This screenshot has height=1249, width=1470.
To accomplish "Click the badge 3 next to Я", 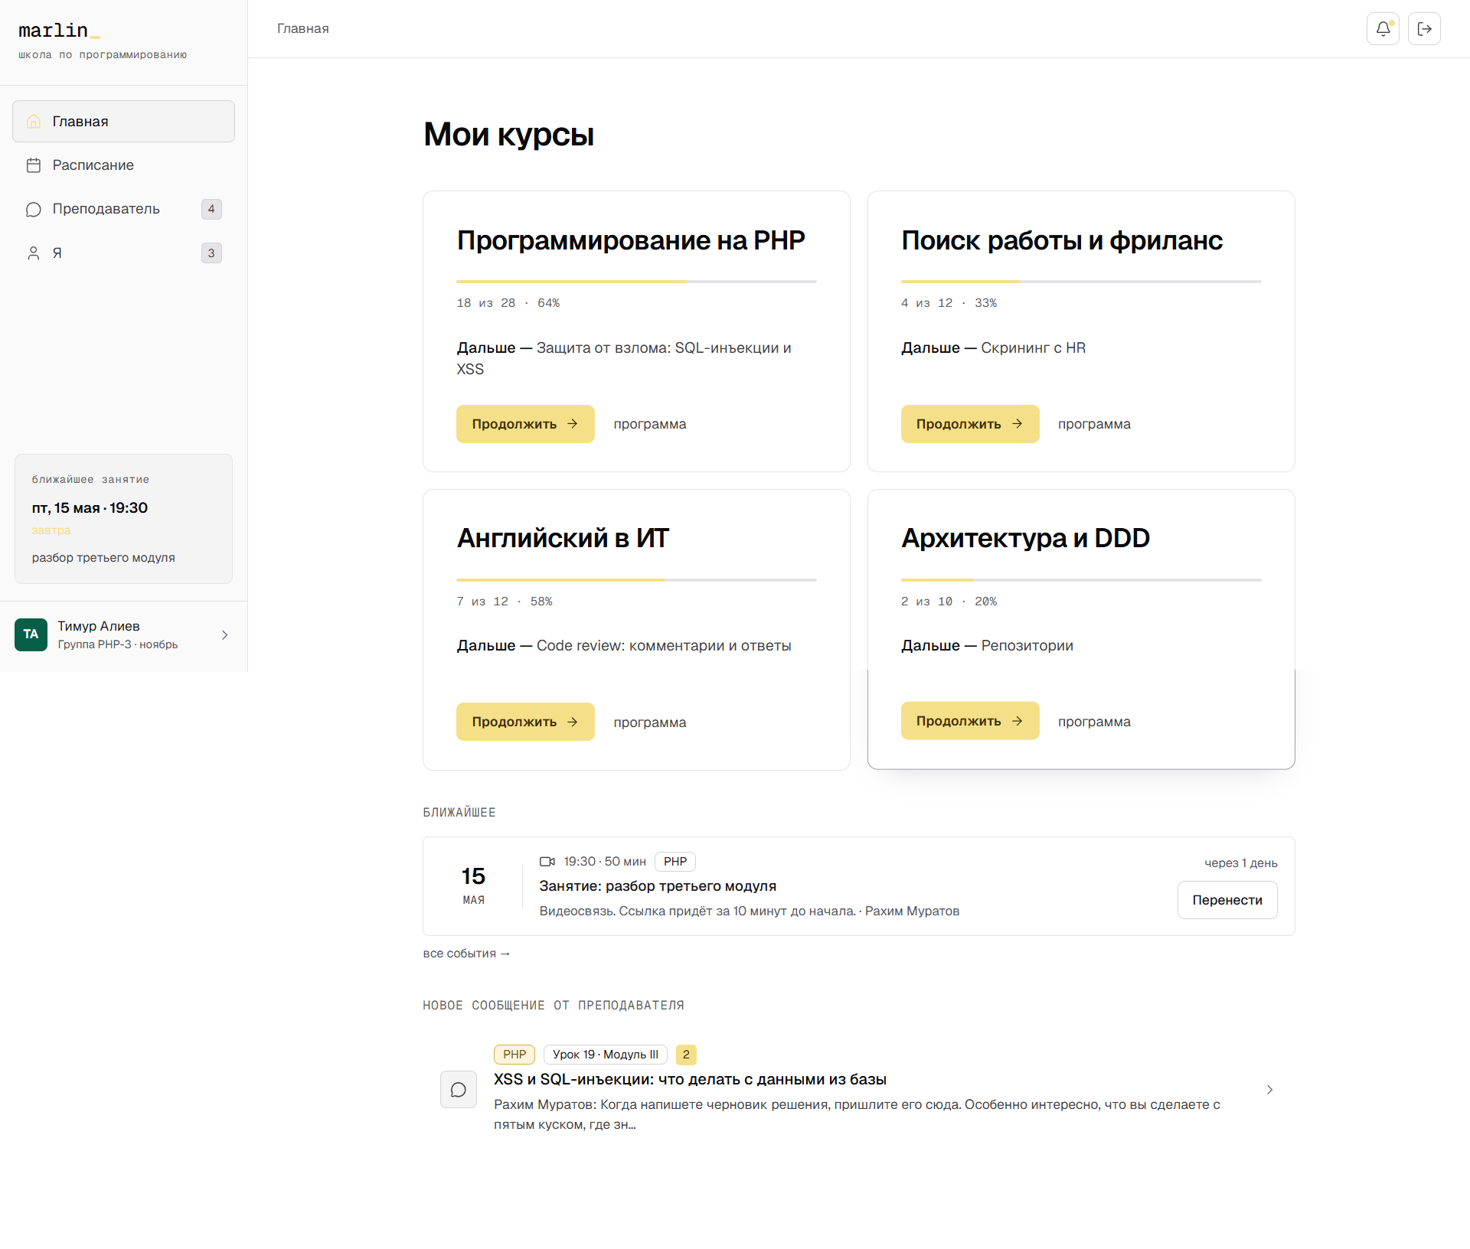I will click(x=211, y=253).
